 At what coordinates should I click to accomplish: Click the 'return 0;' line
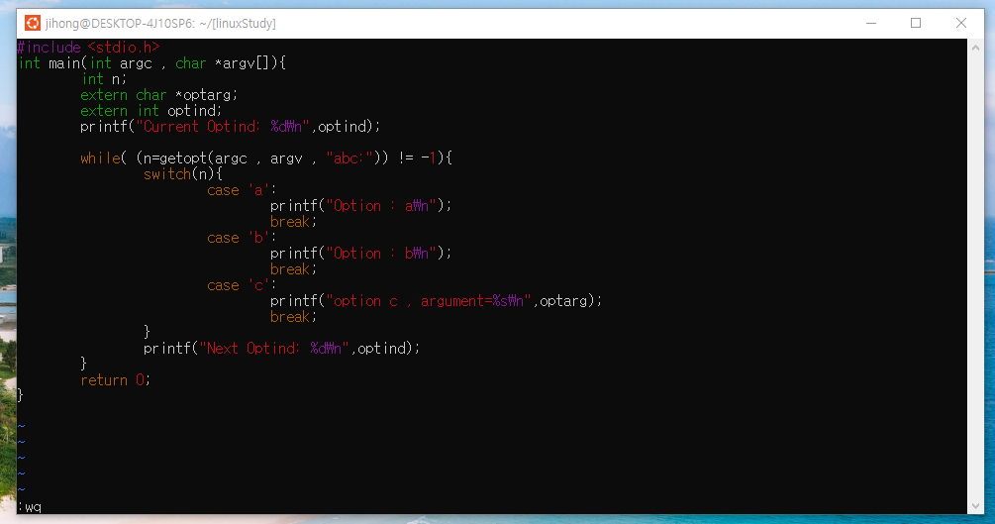116,379
